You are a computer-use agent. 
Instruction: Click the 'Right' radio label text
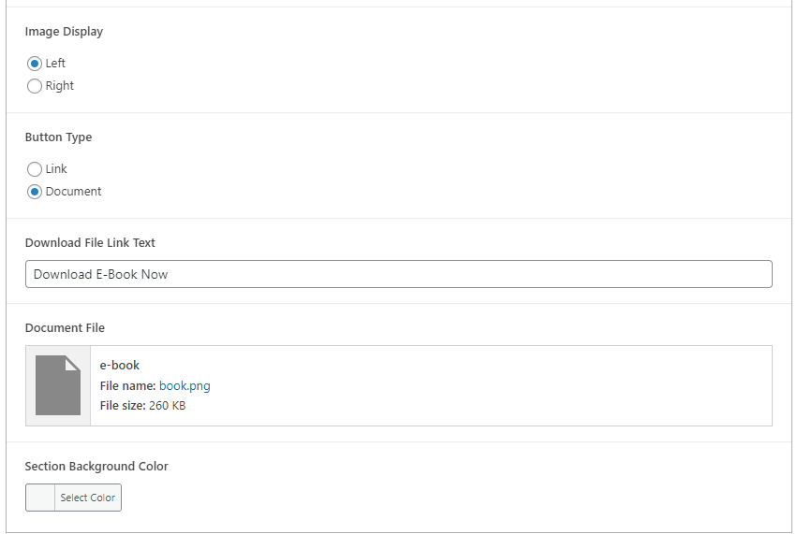click(60, 86)
